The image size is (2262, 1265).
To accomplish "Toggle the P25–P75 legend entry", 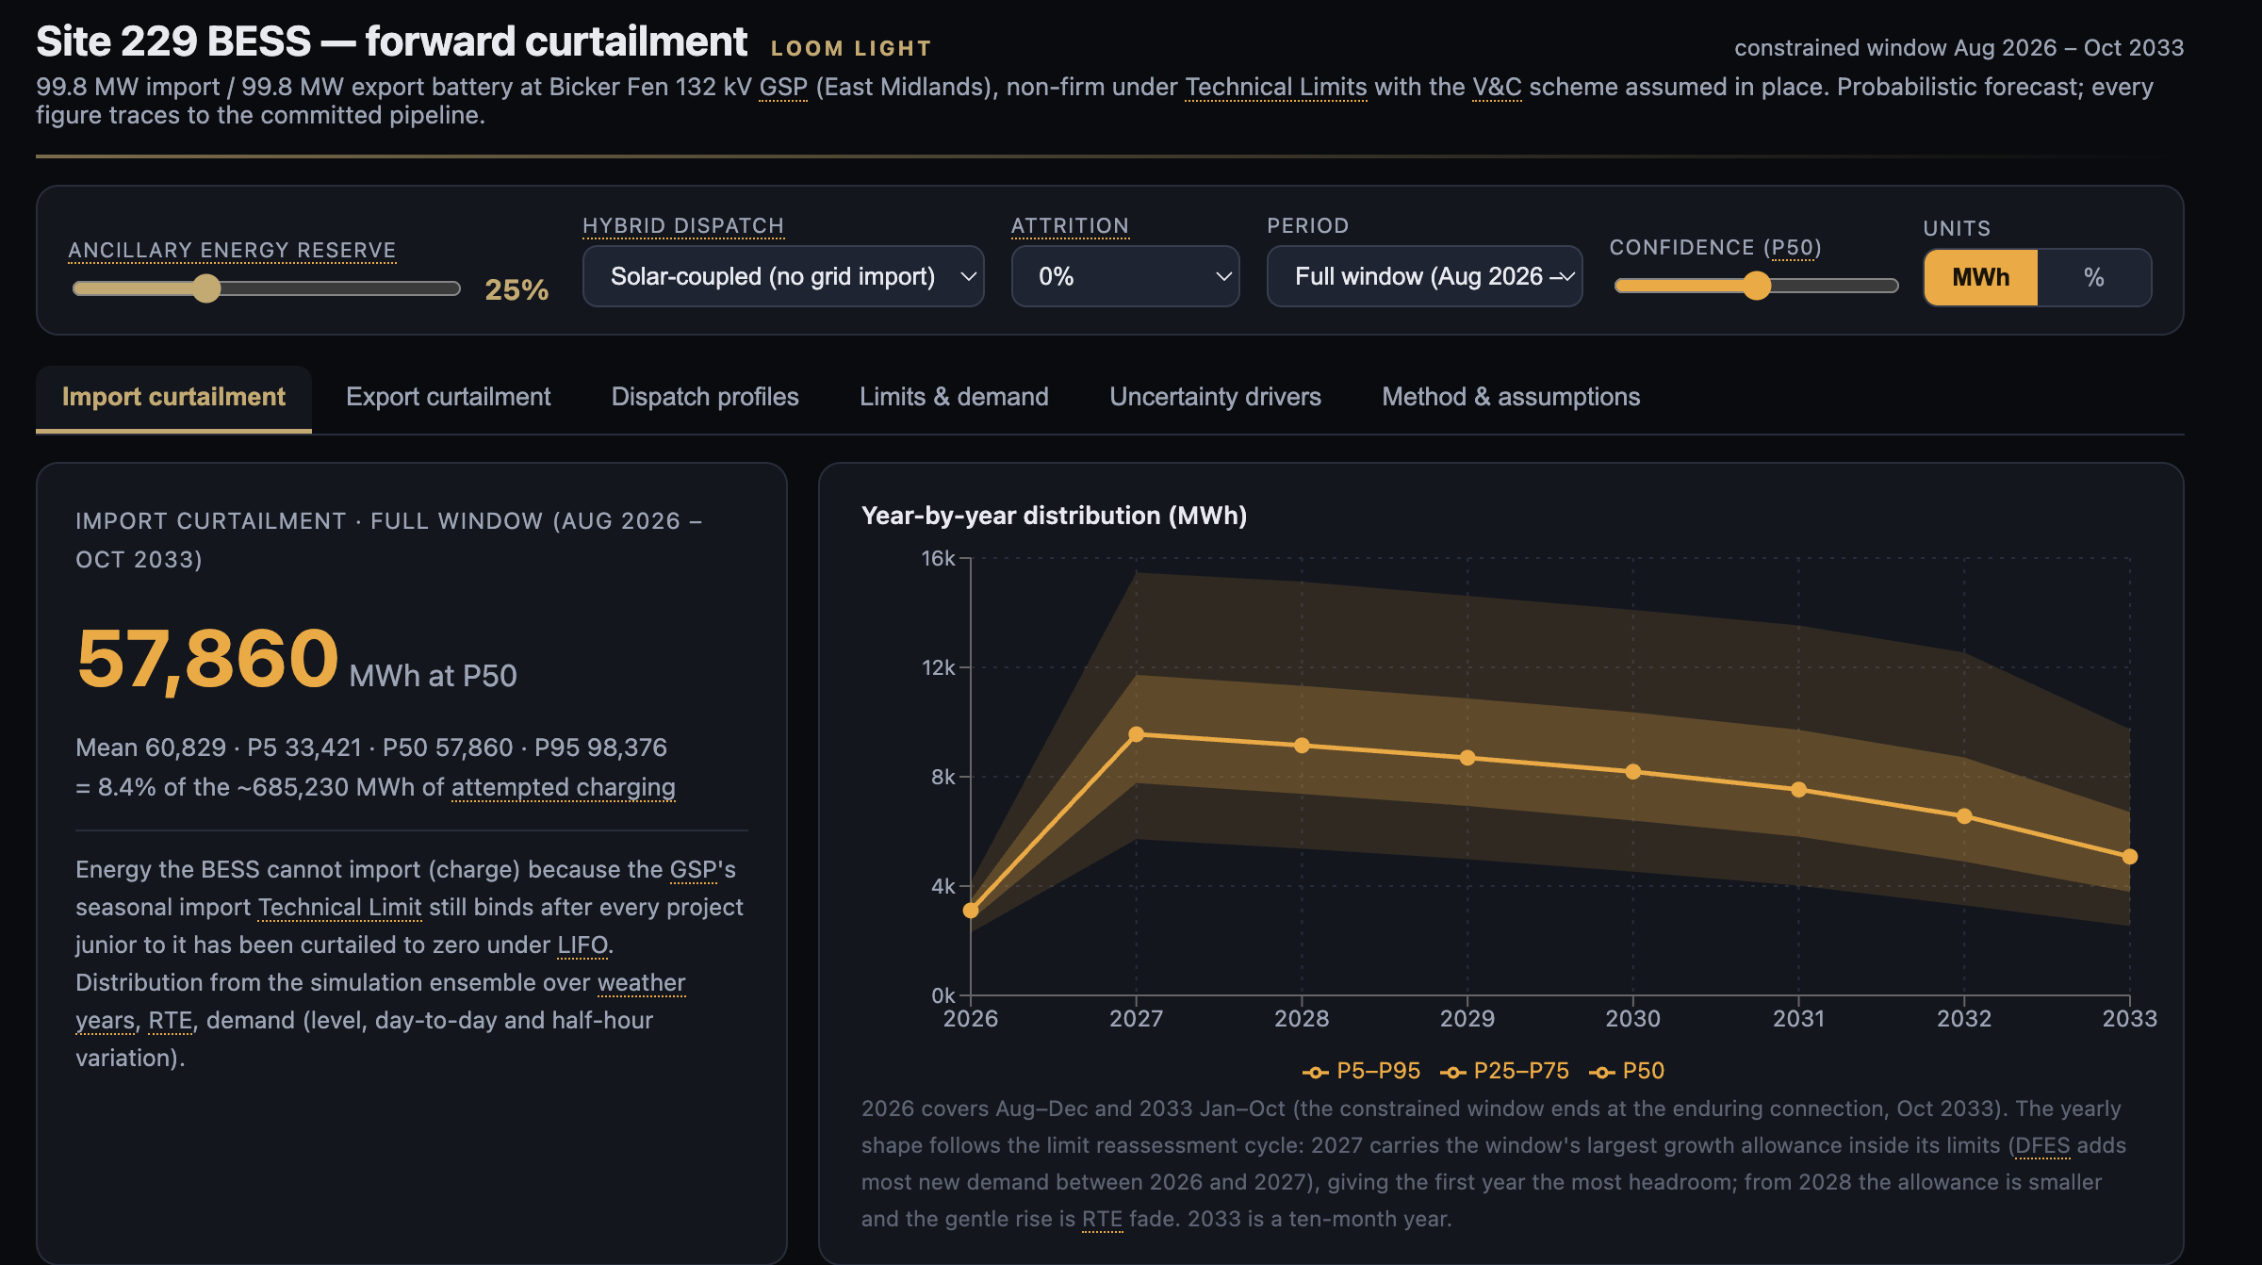I will 1504,1071.
